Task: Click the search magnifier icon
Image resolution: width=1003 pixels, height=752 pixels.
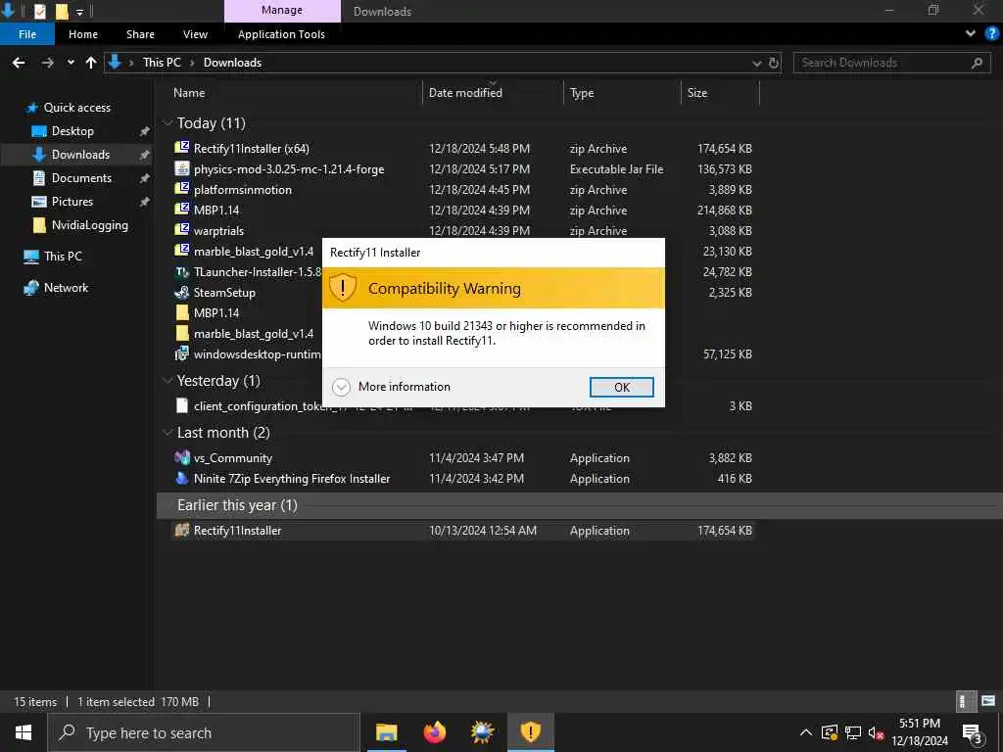Action: click(x=977, y=63)
